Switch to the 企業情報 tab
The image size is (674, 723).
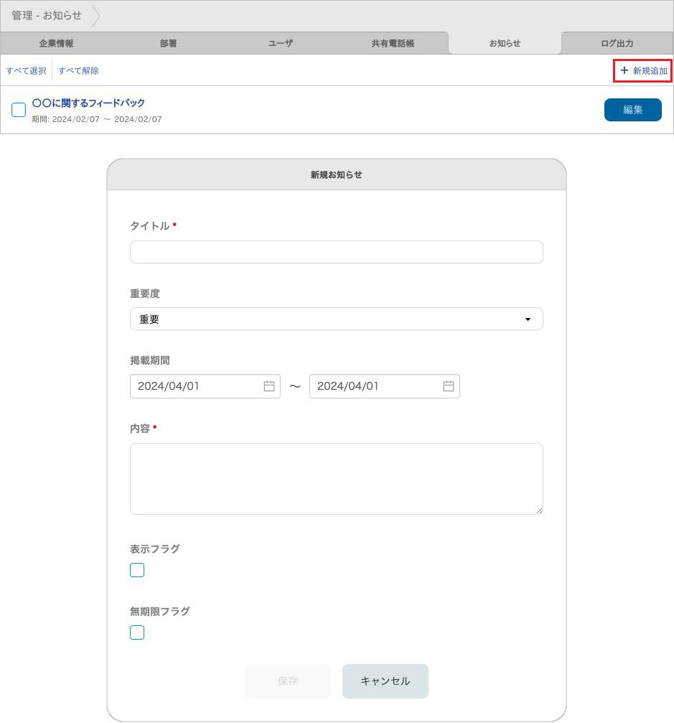click(x=55, y=43)
